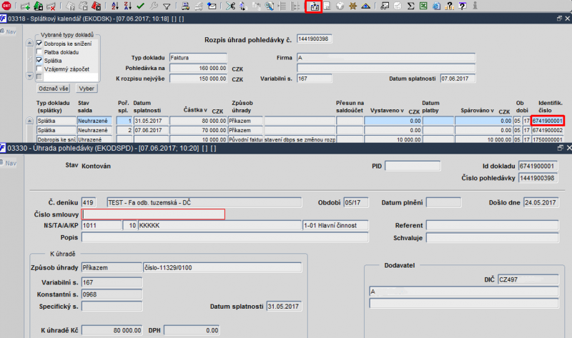572x338 pixels.
Task: Click identification number 6741900001 cell
Action: click(x=548, y=121)
